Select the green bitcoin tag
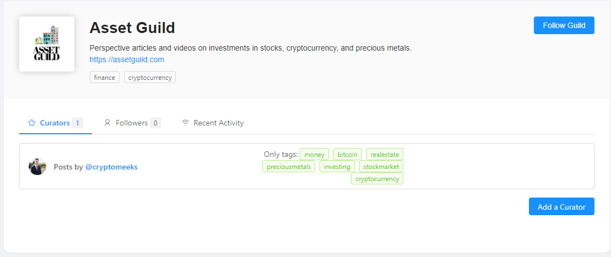The height and width of the screenshot is (257, 611). tap(347, 155)
